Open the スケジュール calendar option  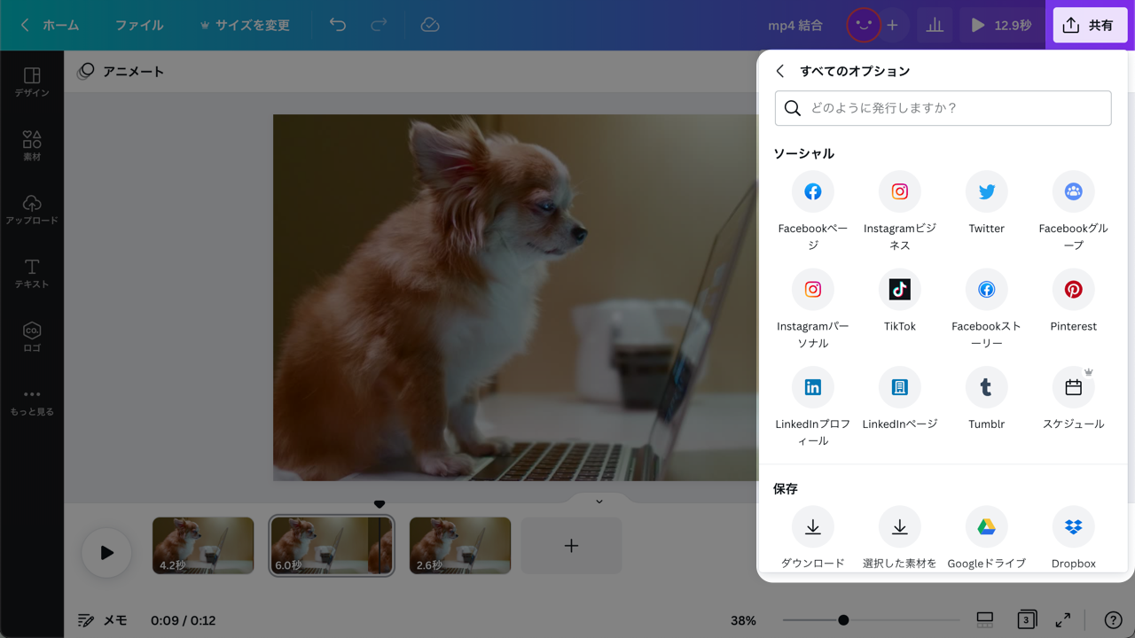click(x=1073, y=387)
